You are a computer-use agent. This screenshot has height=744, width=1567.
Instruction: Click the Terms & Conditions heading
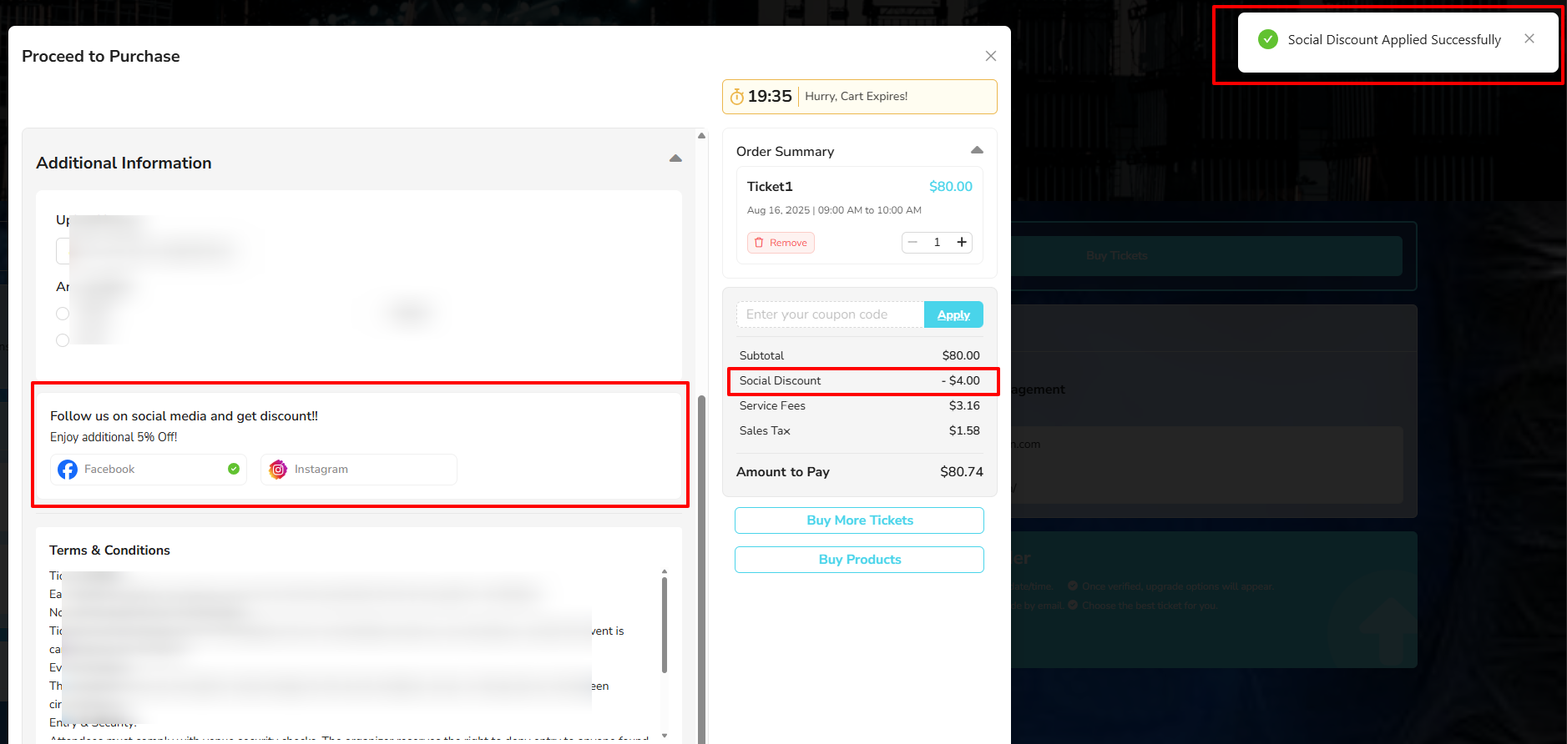point(109,550)
